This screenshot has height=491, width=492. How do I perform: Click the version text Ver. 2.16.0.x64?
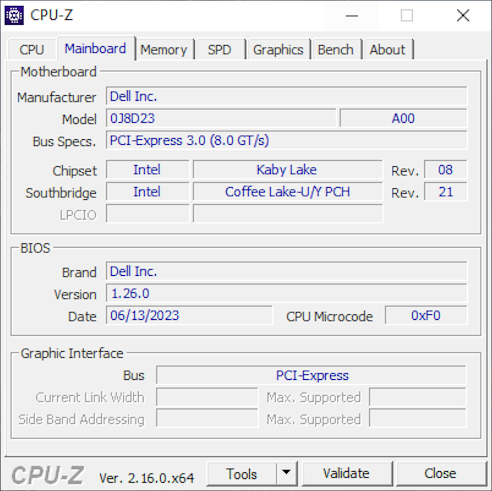click(x=146, y=478)
